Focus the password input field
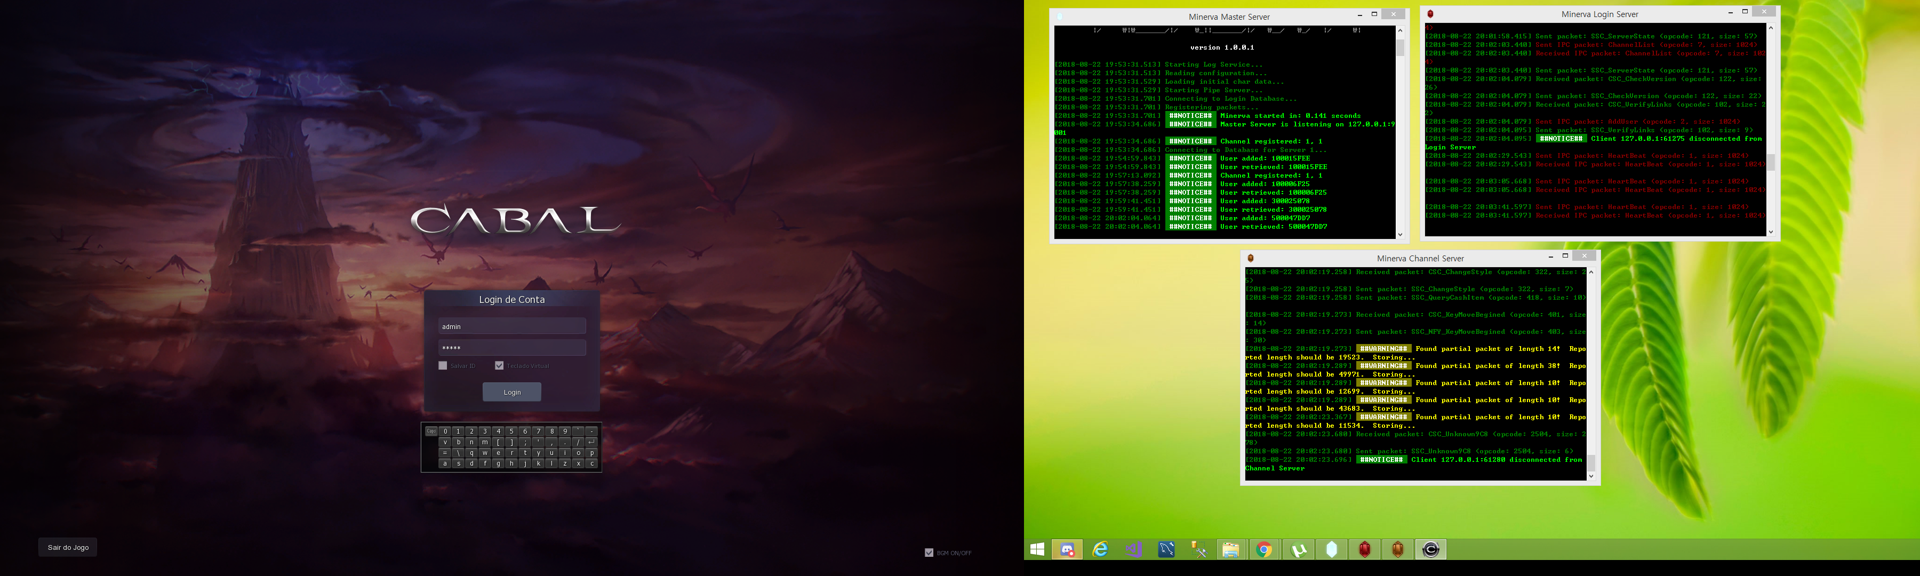 point(511,348)
